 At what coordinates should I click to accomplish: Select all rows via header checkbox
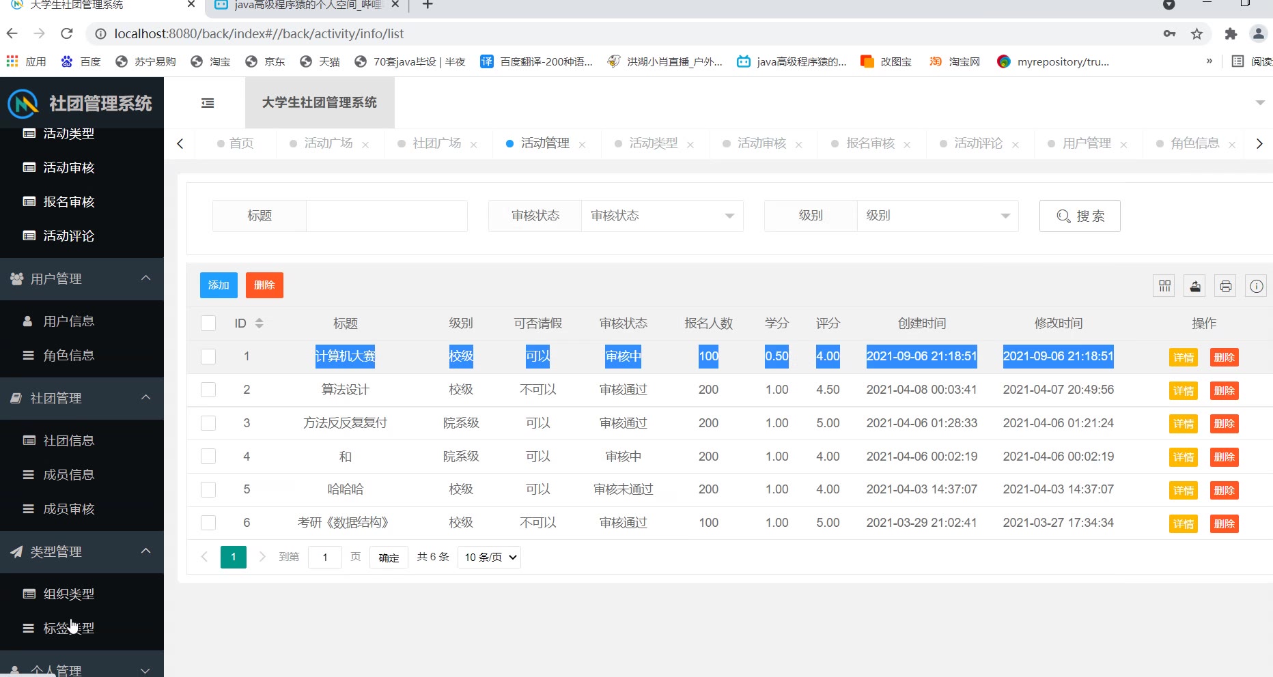tap(208, 323)
